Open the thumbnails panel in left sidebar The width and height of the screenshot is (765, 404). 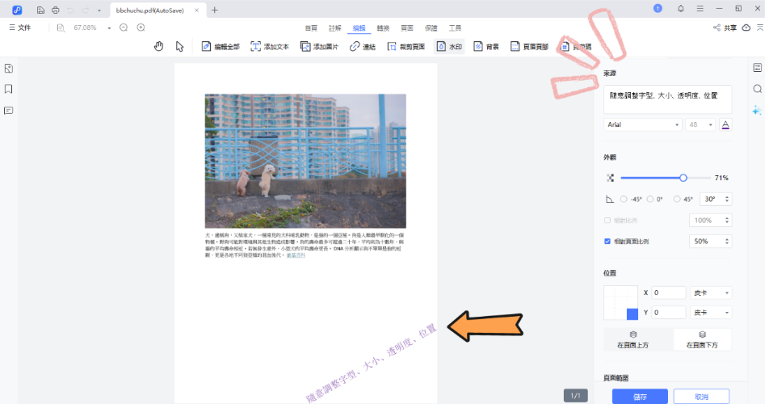click(x=8, y=69)
